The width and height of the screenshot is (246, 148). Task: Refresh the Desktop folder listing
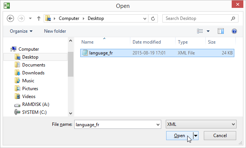coord(153,19)
